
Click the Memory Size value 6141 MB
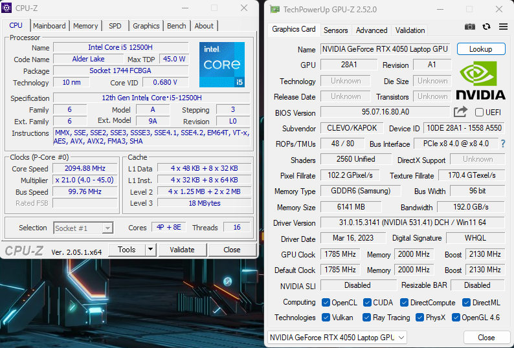click(351, 207)
